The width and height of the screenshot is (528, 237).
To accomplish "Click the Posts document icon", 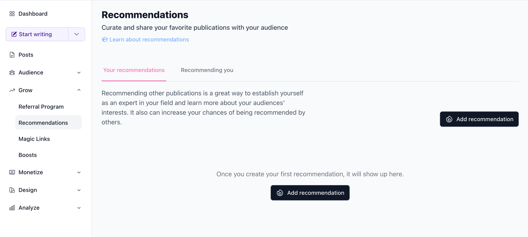I will 12,55.
